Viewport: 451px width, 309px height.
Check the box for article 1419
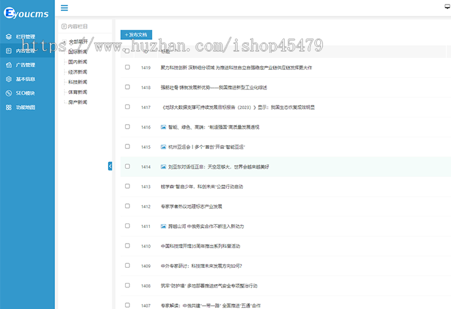(x=128, y=67)
